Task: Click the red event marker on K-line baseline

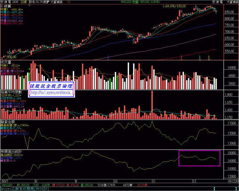Action: pos(181,57)
